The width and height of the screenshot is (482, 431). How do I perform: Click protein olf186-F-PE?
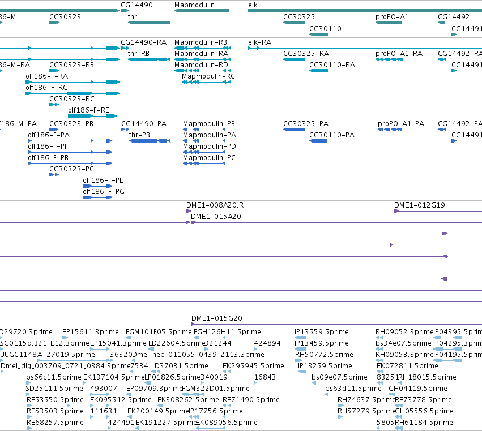coord(103,180)
